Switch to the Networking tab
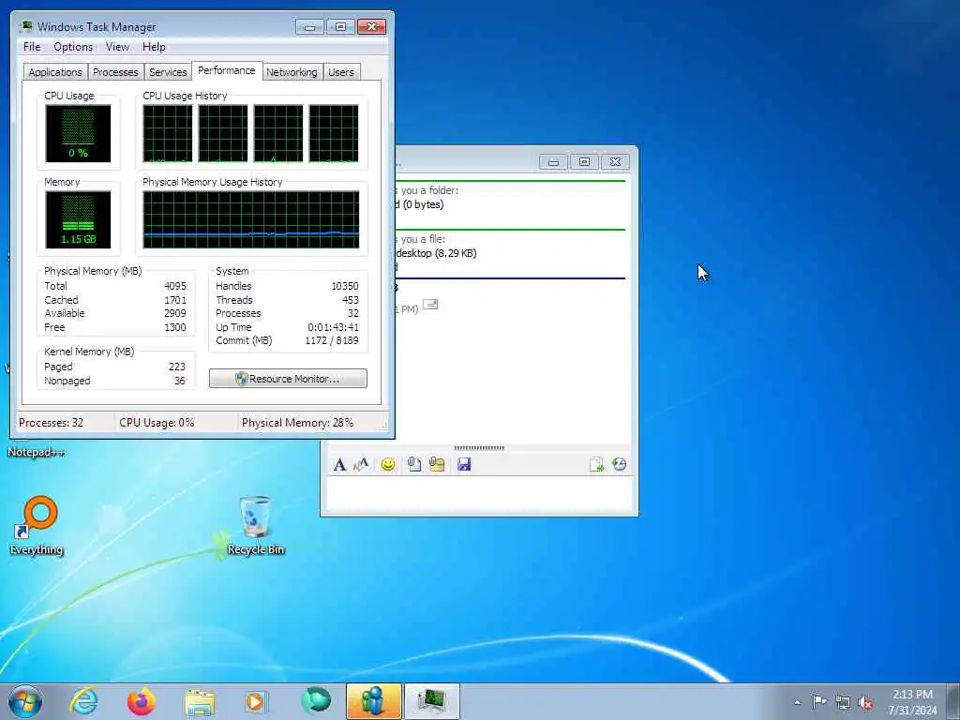 (292, 72)
